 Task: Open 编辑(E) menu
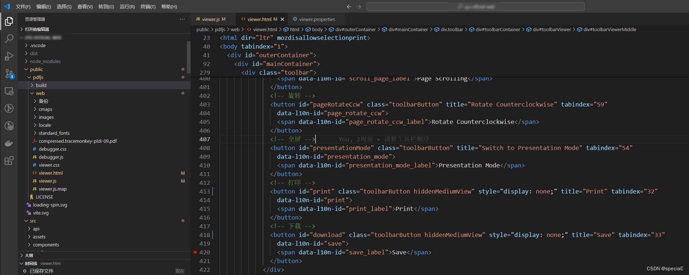[x=44, y=7]
